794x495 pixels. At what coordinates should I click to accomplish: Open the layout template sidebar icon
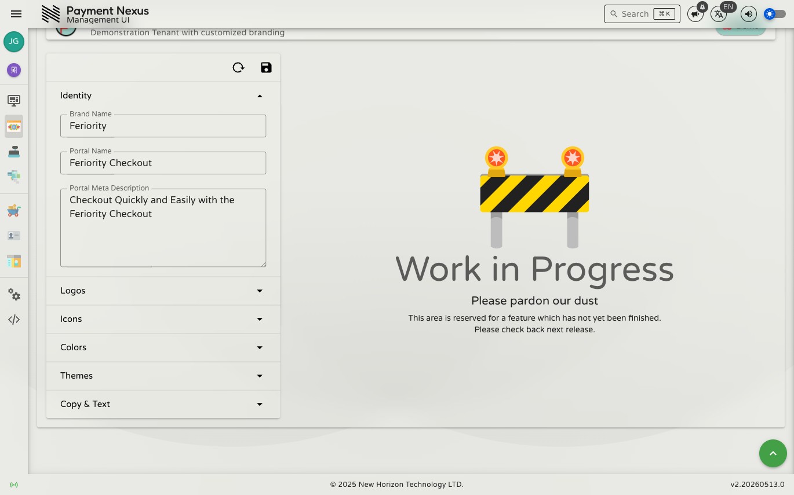(14, 261)
